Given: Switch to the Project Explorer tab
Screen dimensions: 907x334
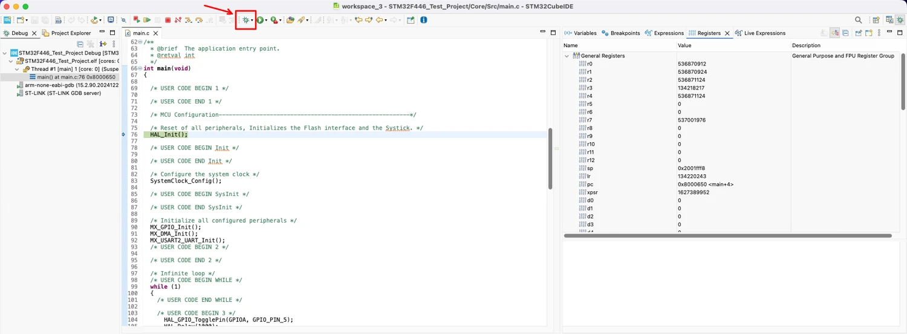Looking at the screenshot, I should tap(66, 33).
